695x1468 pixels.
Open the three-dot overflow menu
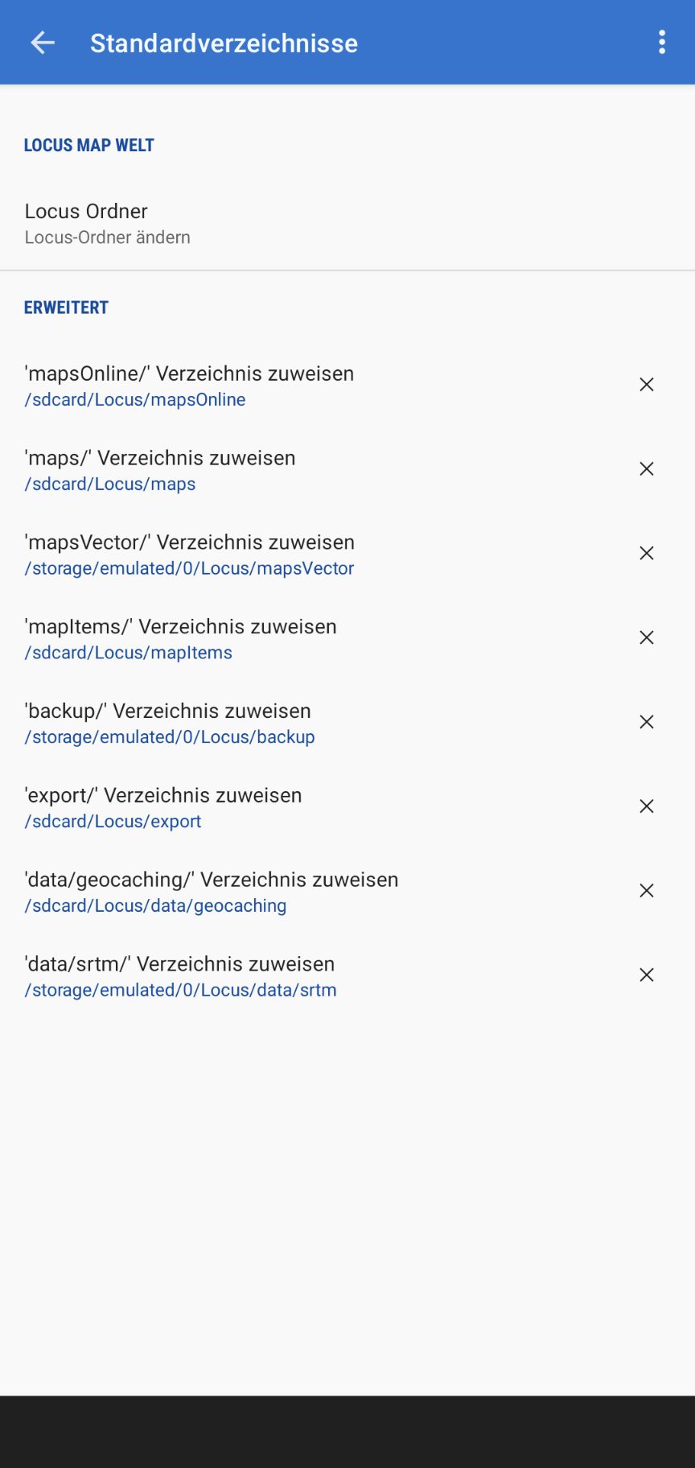pyautogui.click(x=662, y=43)
